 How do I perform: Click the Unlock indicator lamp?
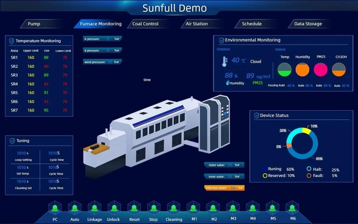(114, 208)
